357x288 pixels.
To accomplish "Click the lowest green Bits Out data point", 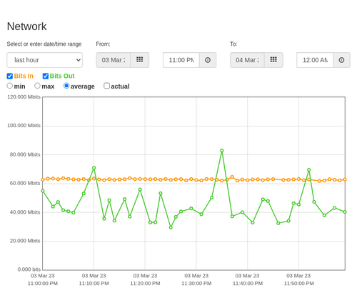I will tap(171, 227).
